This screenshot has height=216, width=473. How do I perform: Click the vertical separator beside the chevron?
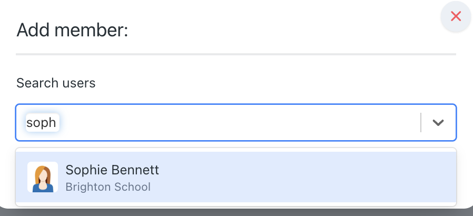pyautogui.click(x=421, y=122)
